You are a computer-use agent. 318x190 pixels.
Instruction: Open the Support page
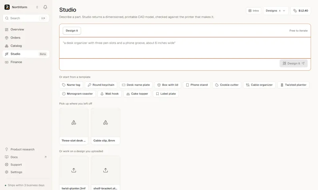pos(26,165)
